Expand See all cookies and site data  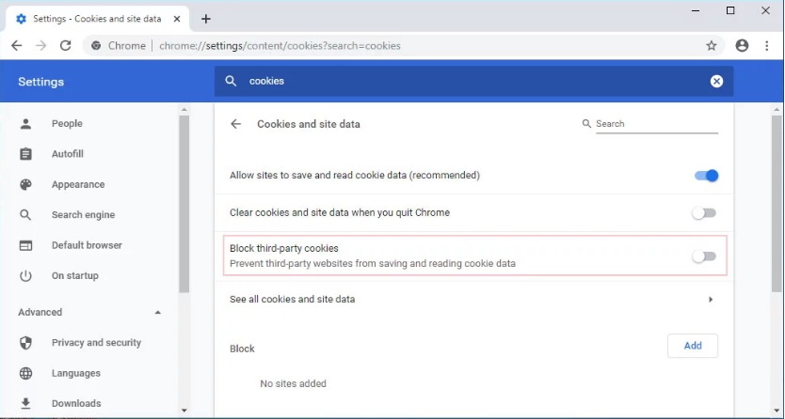tap(710, 300)
